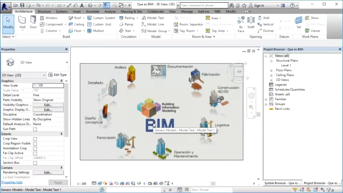Open the Collaborate ribbon tab
Screen dimensions: 343x193
coord(155,11)
